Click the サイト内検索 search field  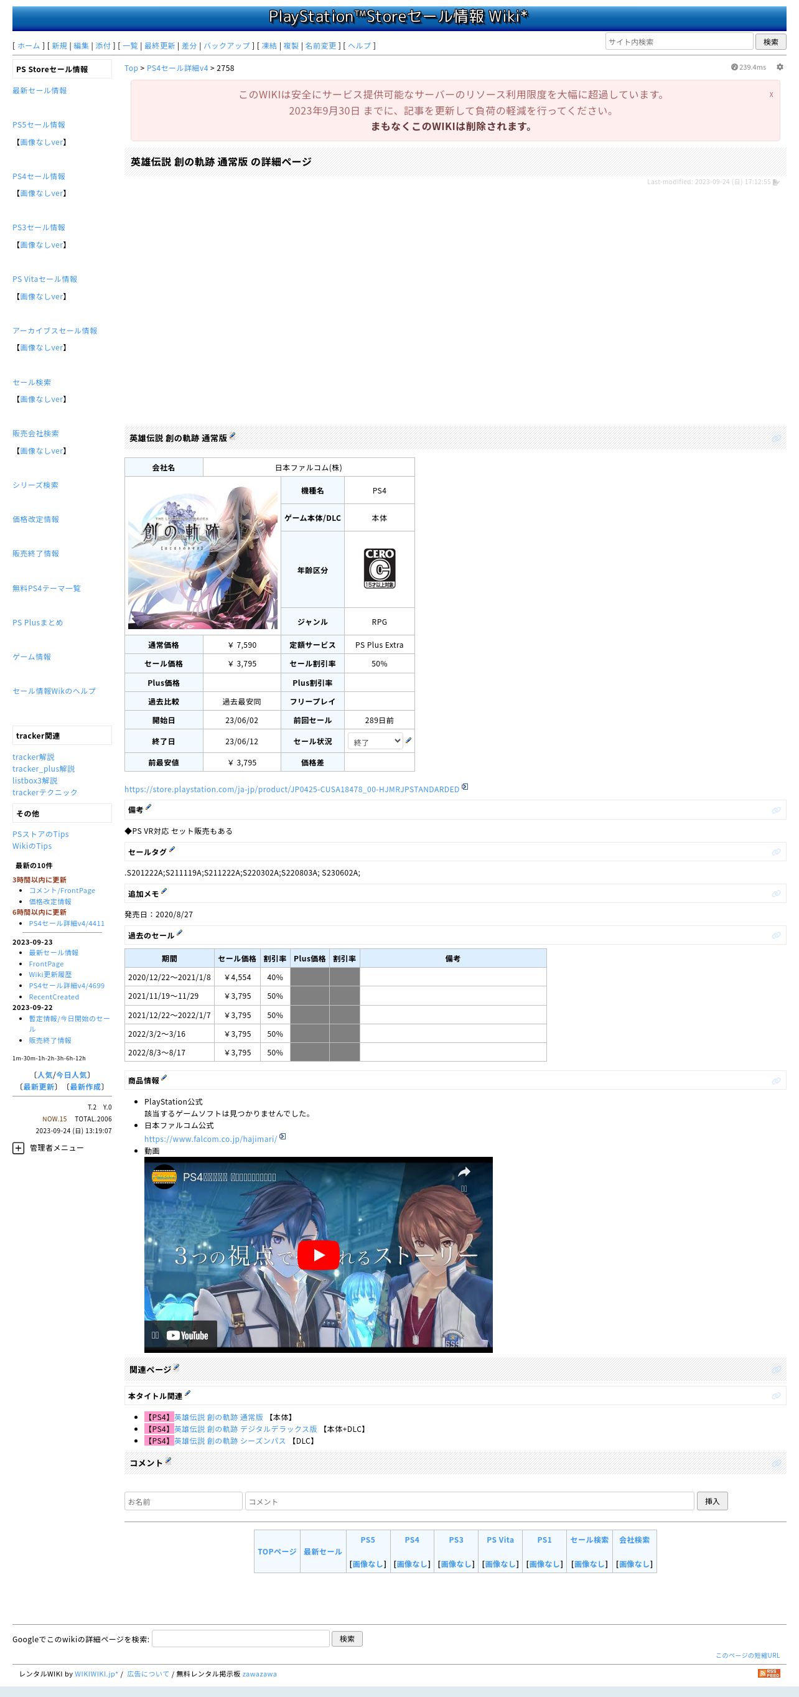tap(679, 42)
